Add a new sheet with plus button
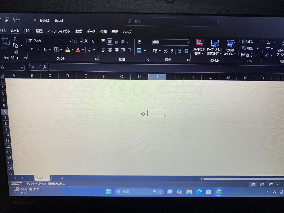 tap(62, 178)
